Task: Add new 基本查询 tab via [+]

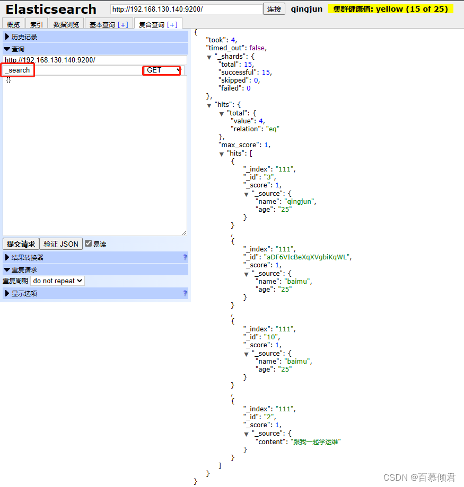Action: tap(123, 24)
